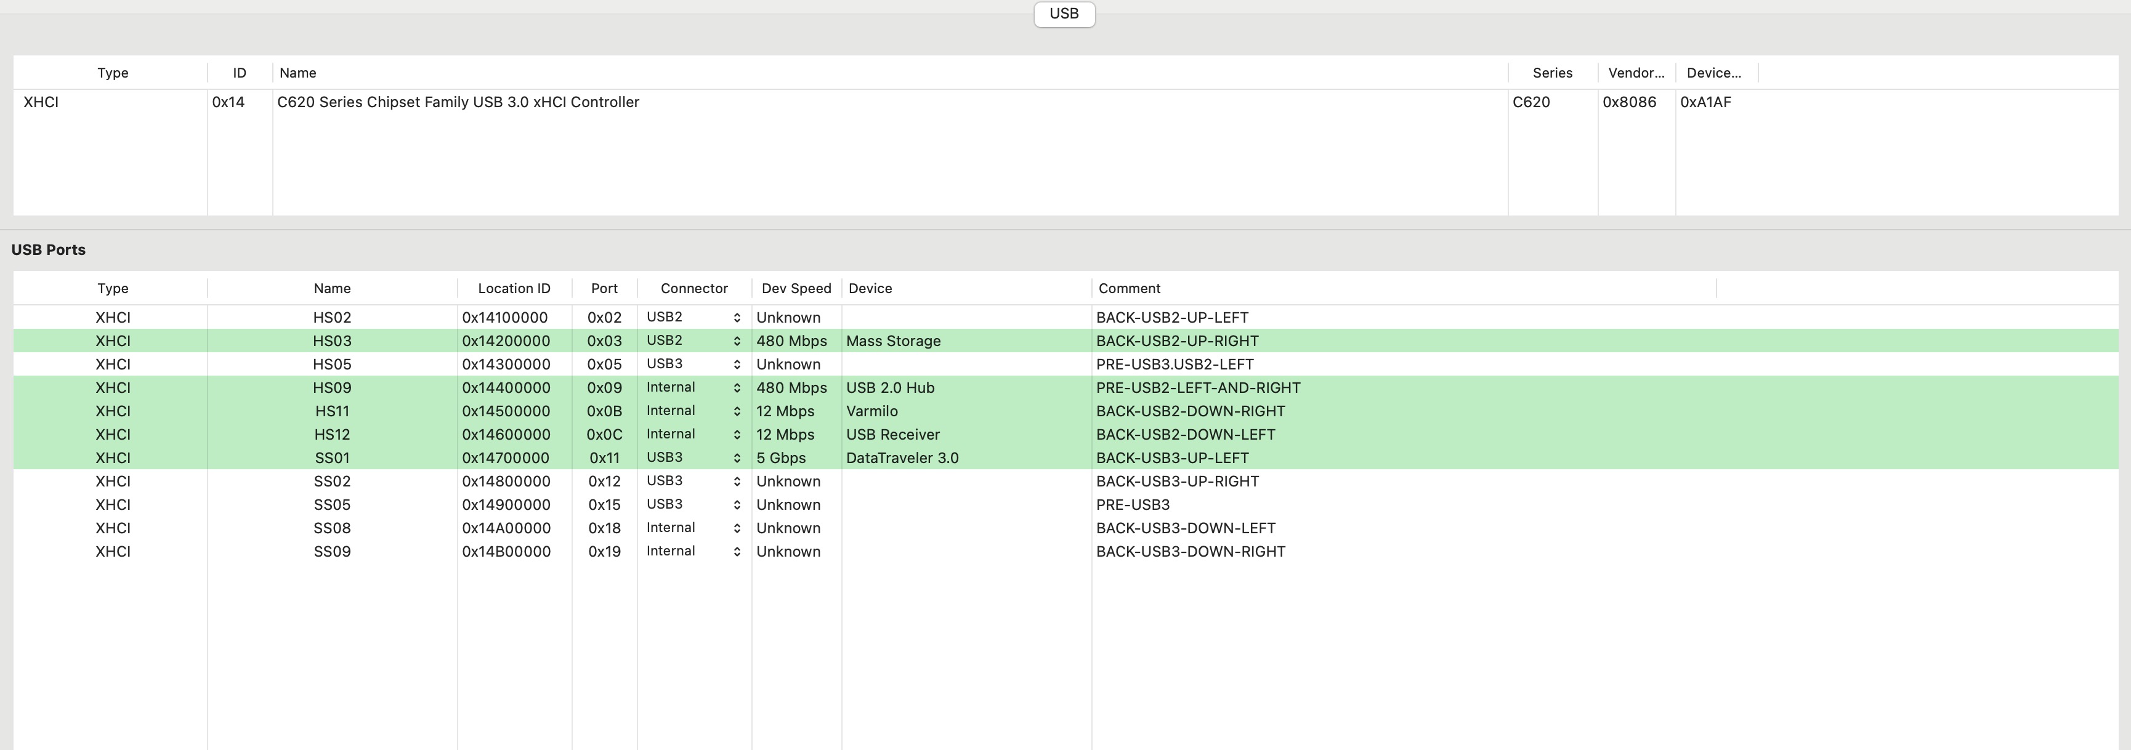Click Connector column header in ports table
Image resolution: width=2131 pixels, height=750 pixels.
click(x=693, y=289)
